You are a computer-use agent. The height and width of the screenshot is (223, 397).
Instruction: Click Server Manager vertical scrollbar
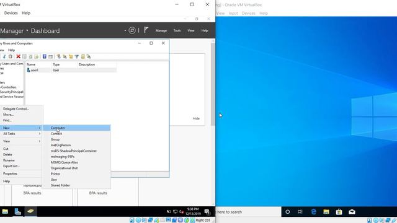213,84
